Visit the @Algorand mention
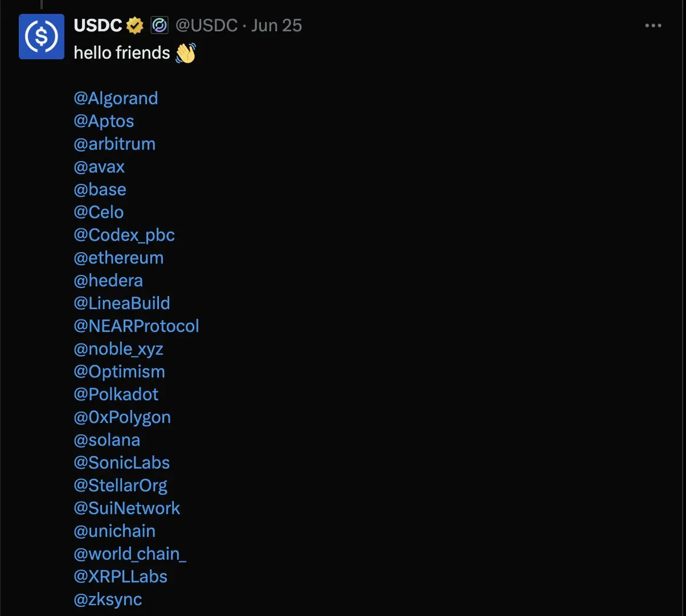Image resolution: width=686 pixels, height=616 pixels. coord(116,98)
